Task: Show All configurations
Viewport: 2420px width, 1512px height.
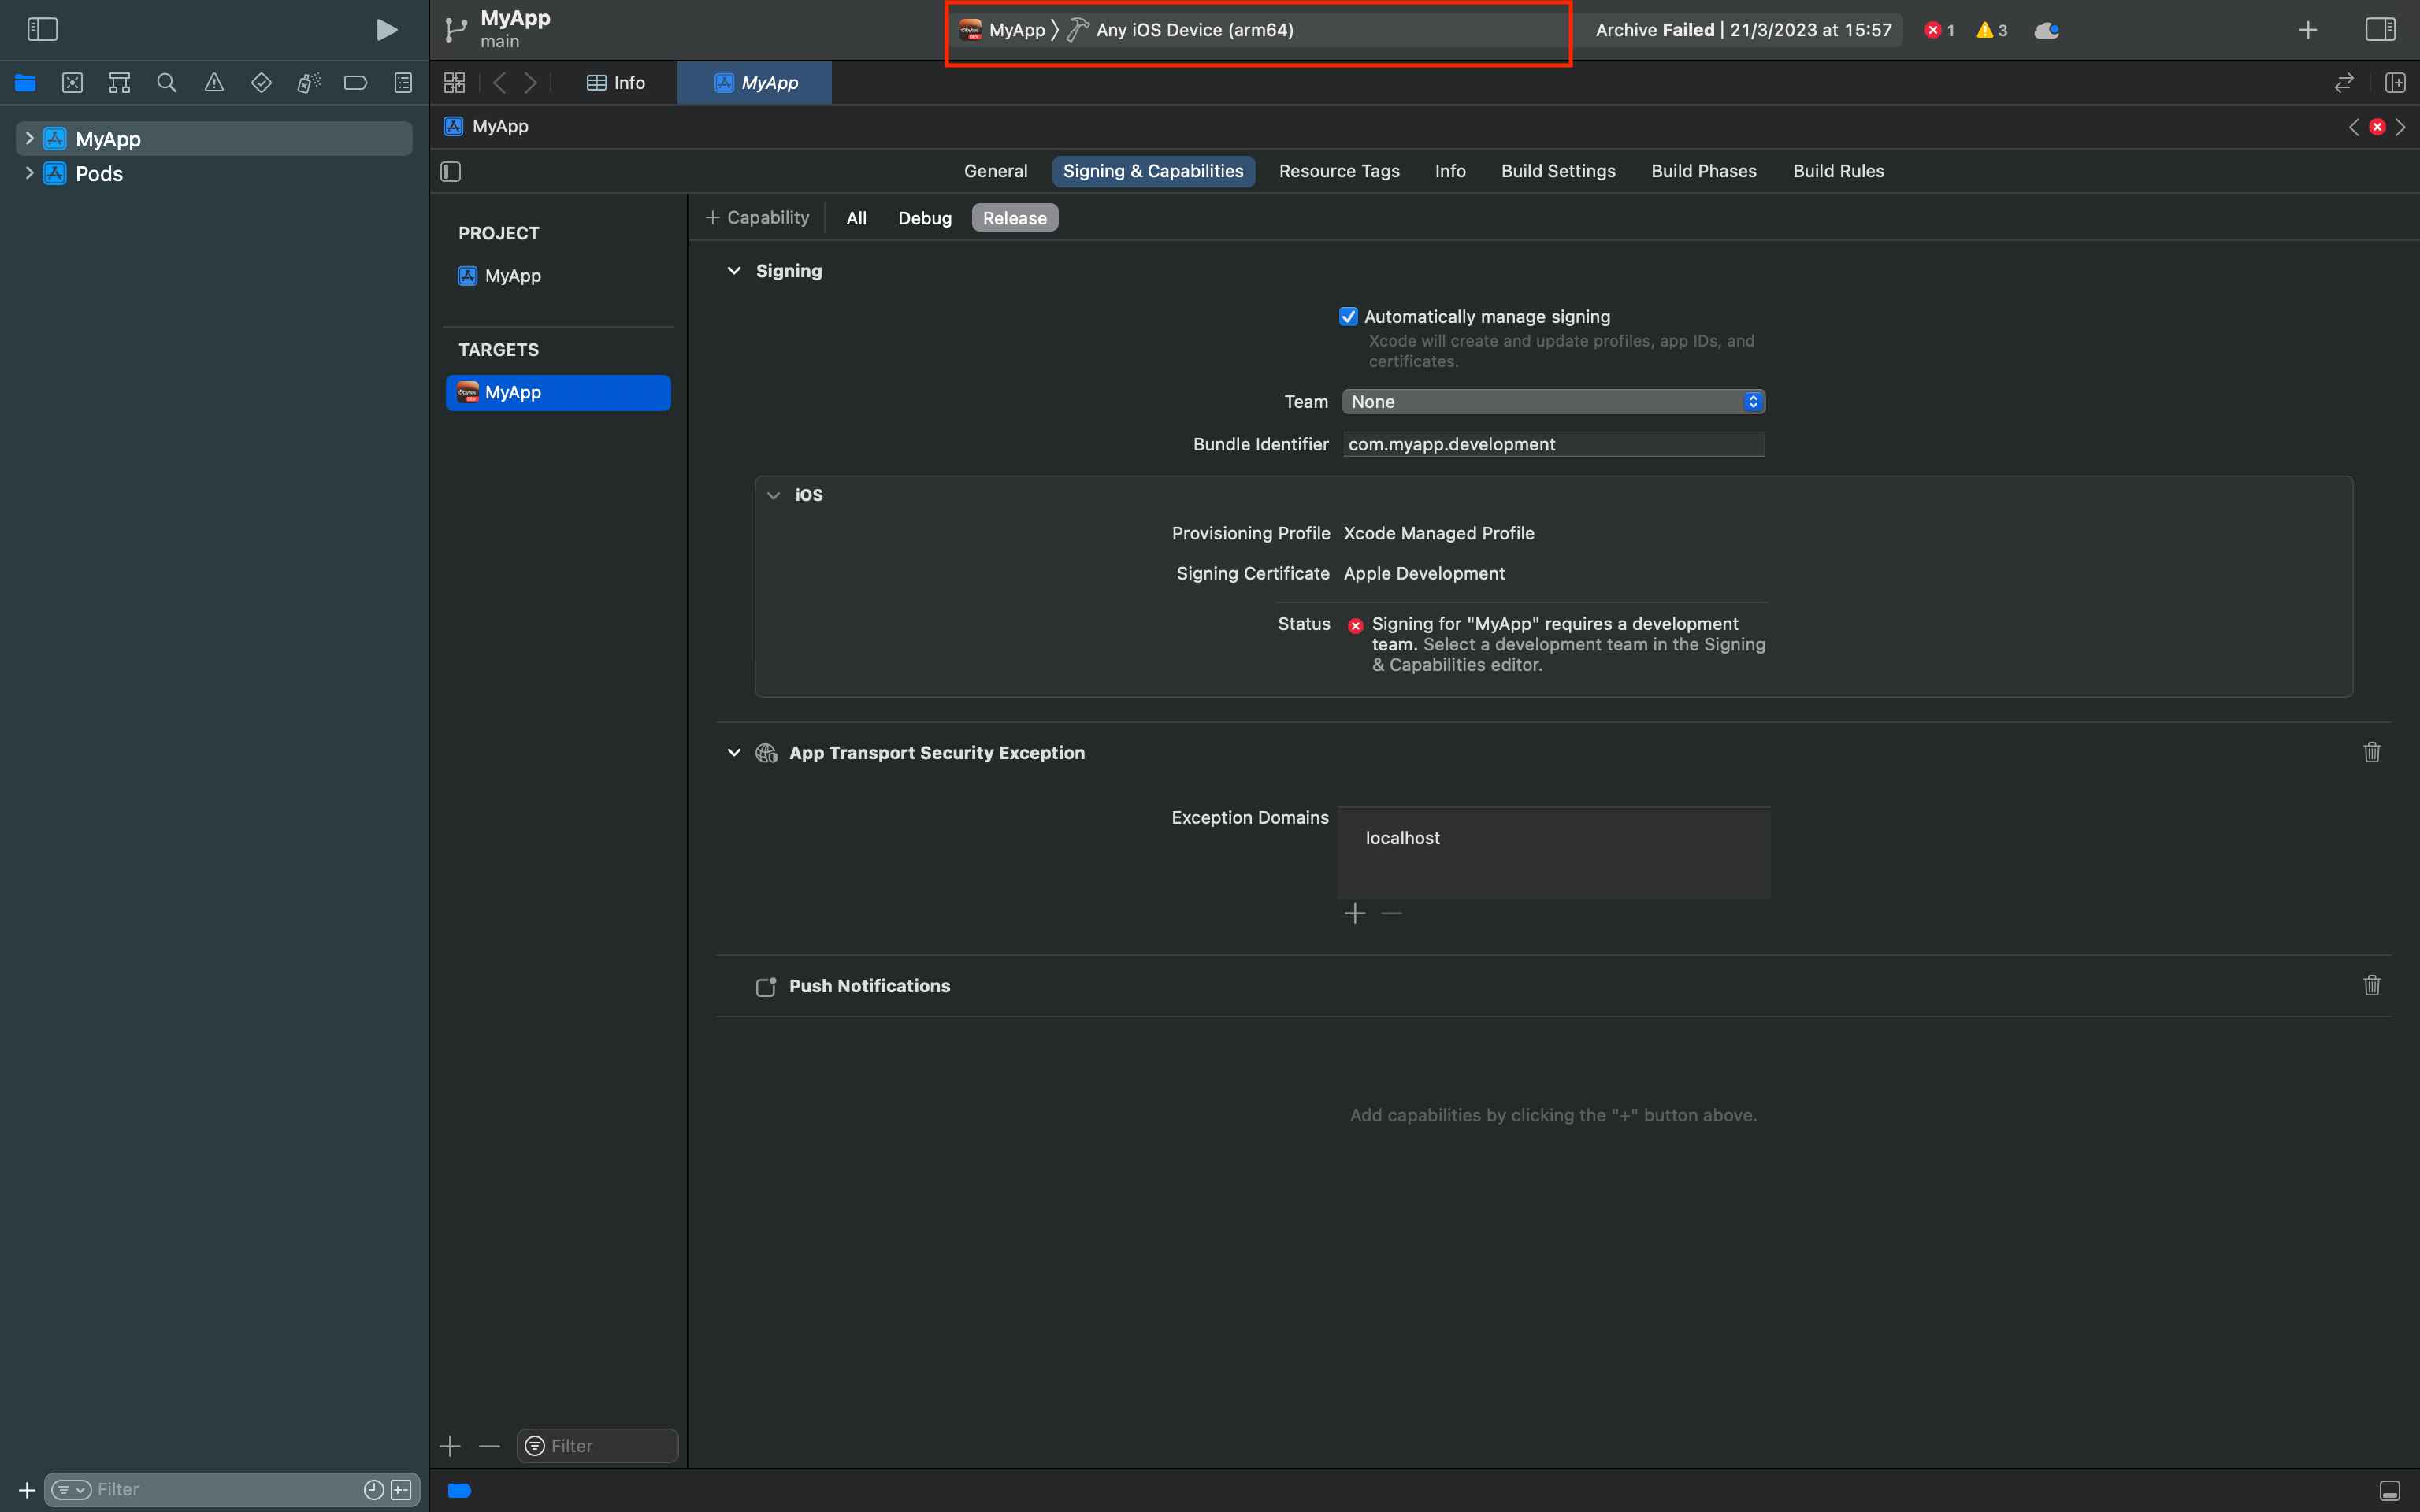Action: (856, 218)
